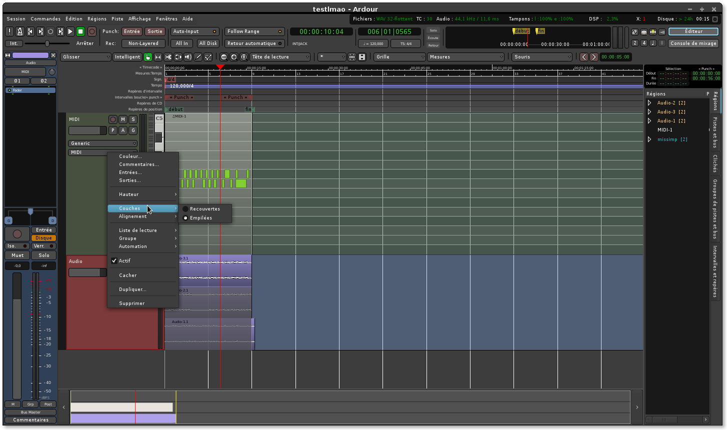Toggle mute M button on MIDI track
The width and height of the screenshot is (727, 430).
[x=123, y=119]
